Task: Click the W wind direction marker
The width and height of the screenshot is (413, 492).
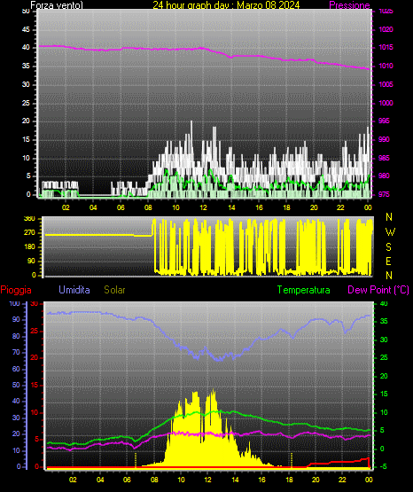Action: tap(390, 232)
